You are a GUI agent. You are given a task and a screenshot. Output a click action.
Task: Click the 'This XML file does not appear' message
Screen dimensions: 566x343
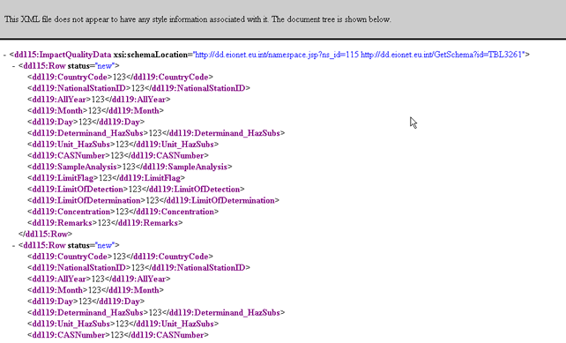pyautogui.click(x=197, y=19)
